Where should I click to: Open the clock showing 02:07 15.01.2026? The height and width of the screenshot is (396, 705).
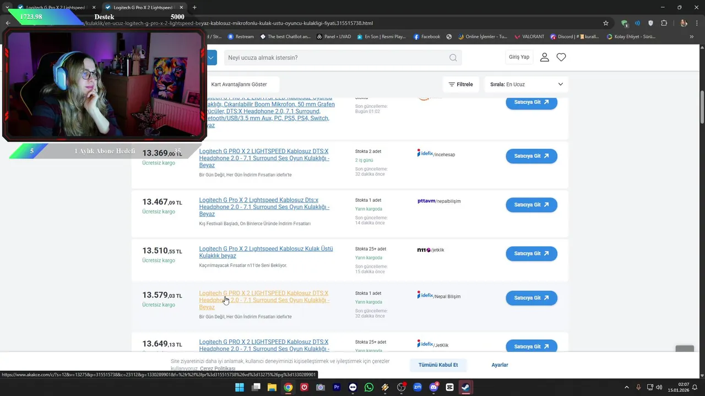[x=679, y=387]
